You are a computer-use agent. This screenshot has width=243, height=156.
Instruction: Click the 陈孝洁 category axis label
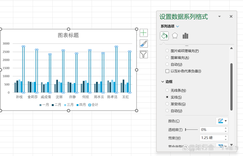pos(112,97)
